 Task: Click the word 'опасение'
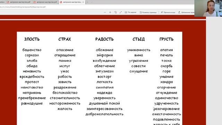click(65, 50)
